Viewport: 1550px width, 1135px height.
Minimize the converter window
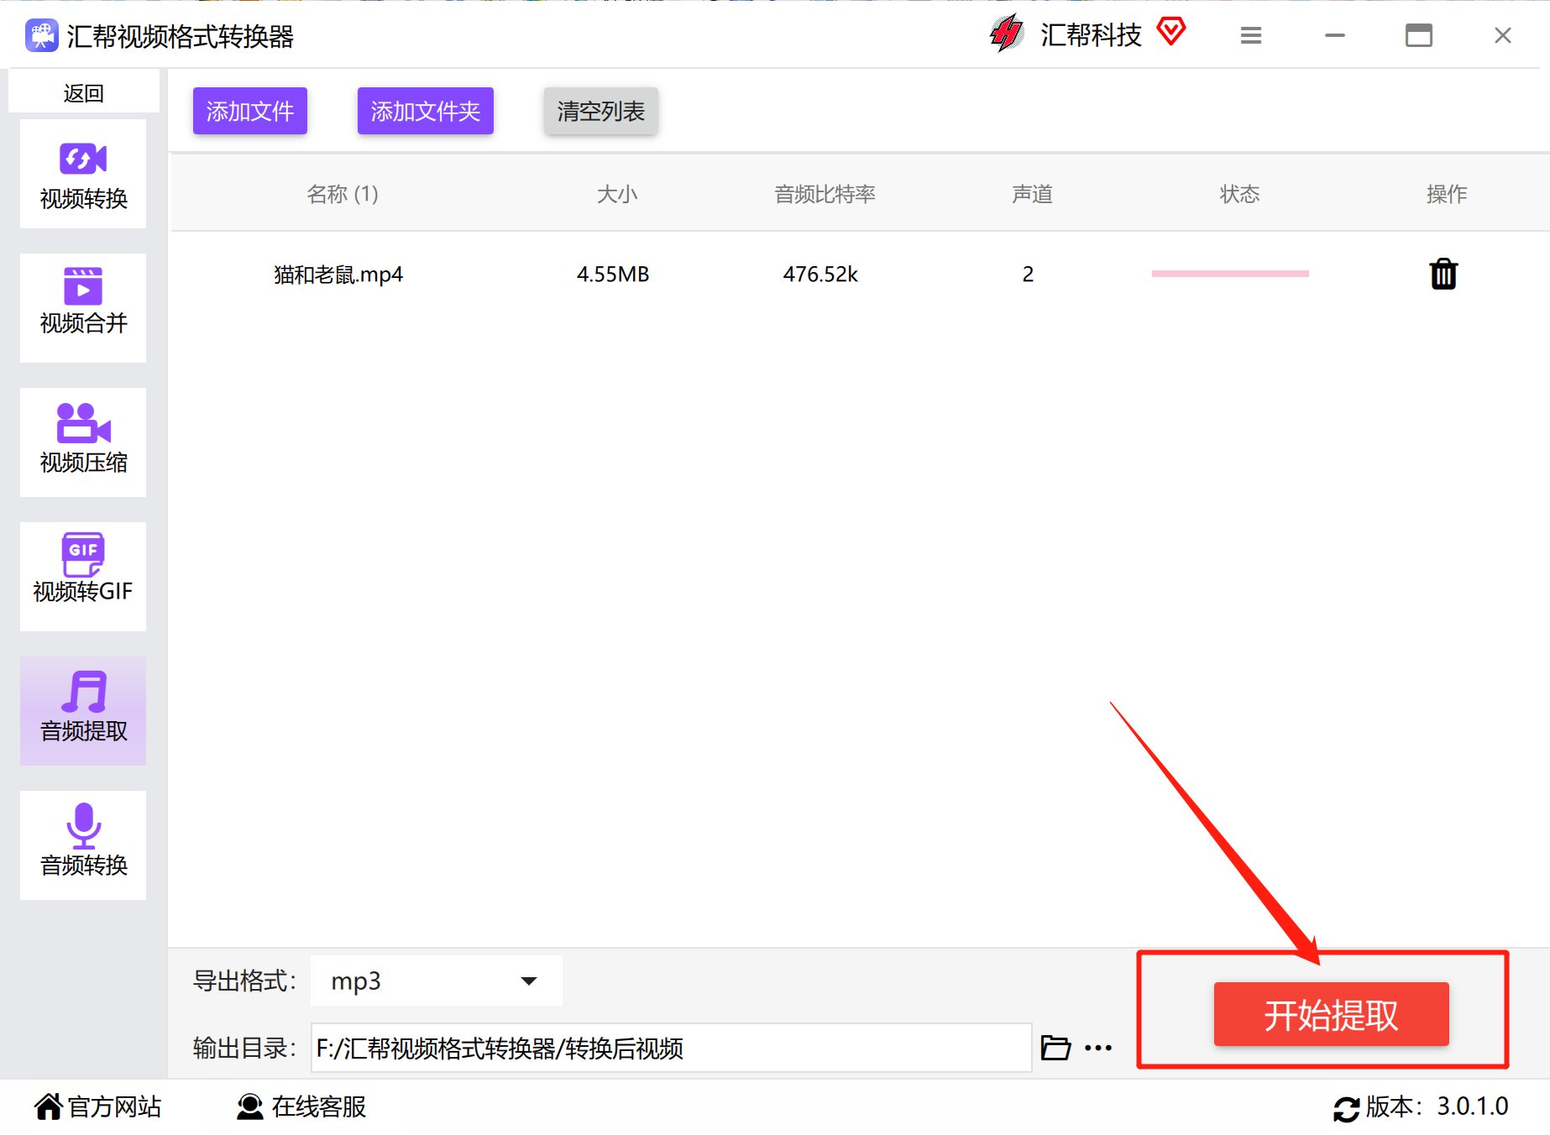1335,35
